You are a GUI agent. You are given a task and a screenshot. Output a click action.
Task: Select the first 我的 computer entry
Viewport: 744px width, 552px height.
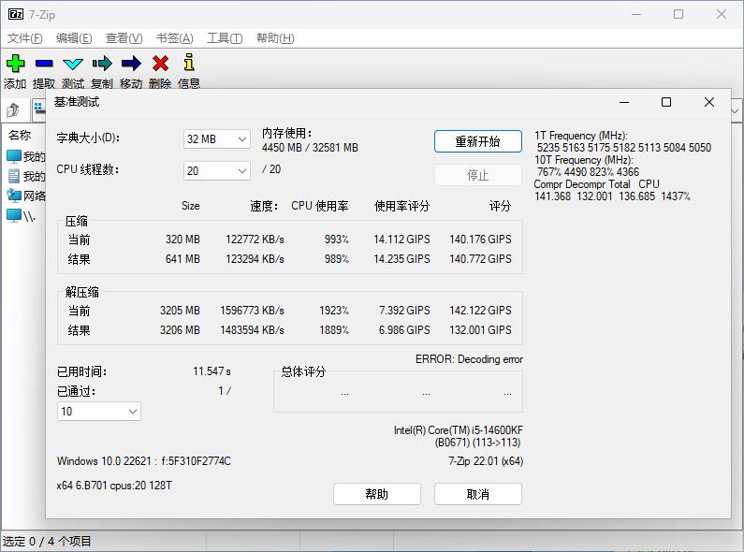(26, 156)
